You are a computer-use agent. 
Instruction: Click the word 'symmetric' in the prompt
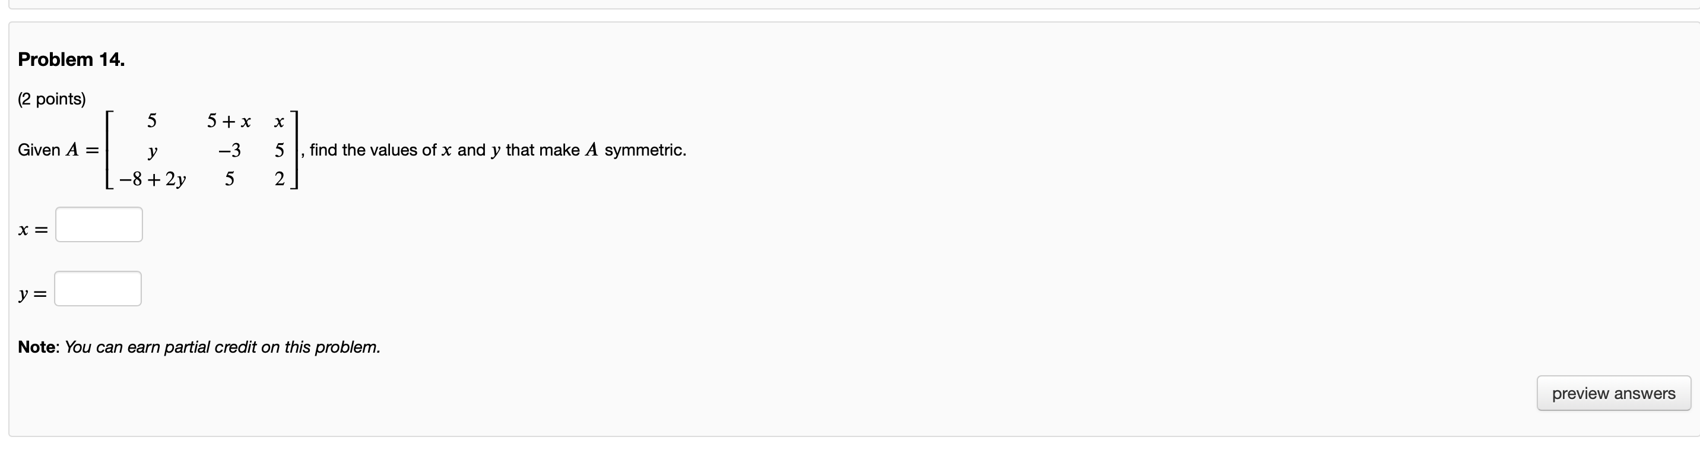(x=643, y=150)
